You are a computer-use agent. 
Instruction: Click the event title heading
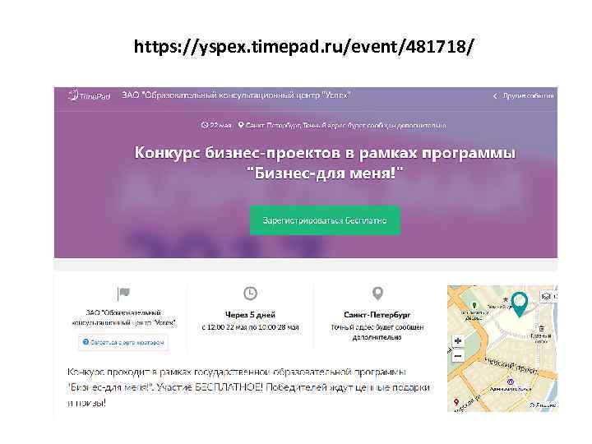tap(325, 163)
